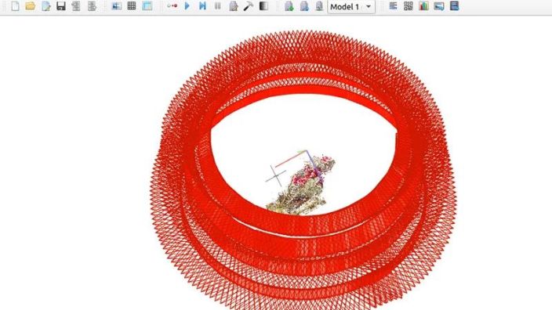This screenshot has height=310, width=552.
Task: Open feature matching grid icon
Action: 132,6
